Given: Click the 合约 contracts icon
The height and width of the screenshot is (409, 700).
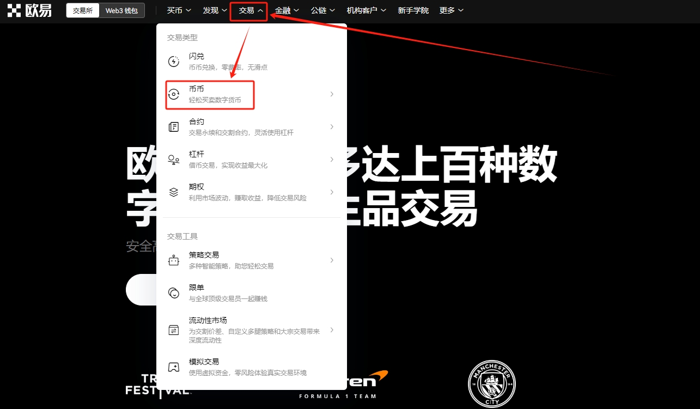Looking at the screenshot, I should point(174,127).
